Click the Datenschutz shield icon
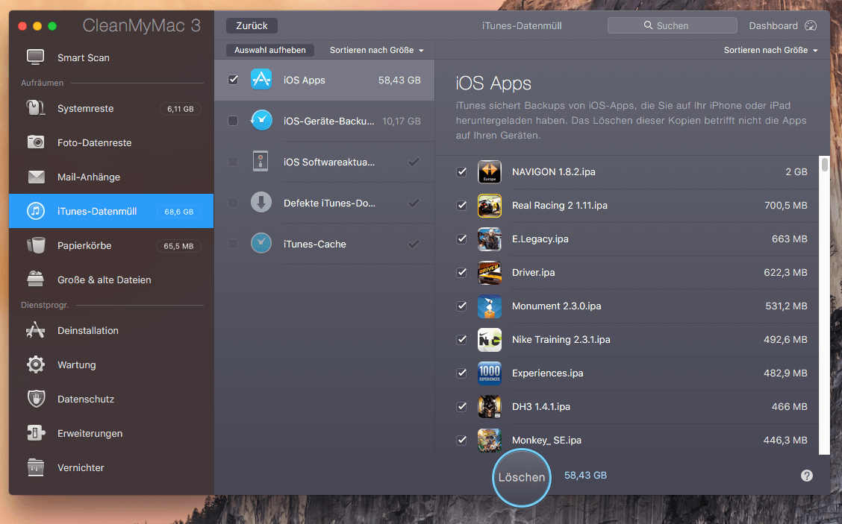The image size is (842, 524). point(36,399)
